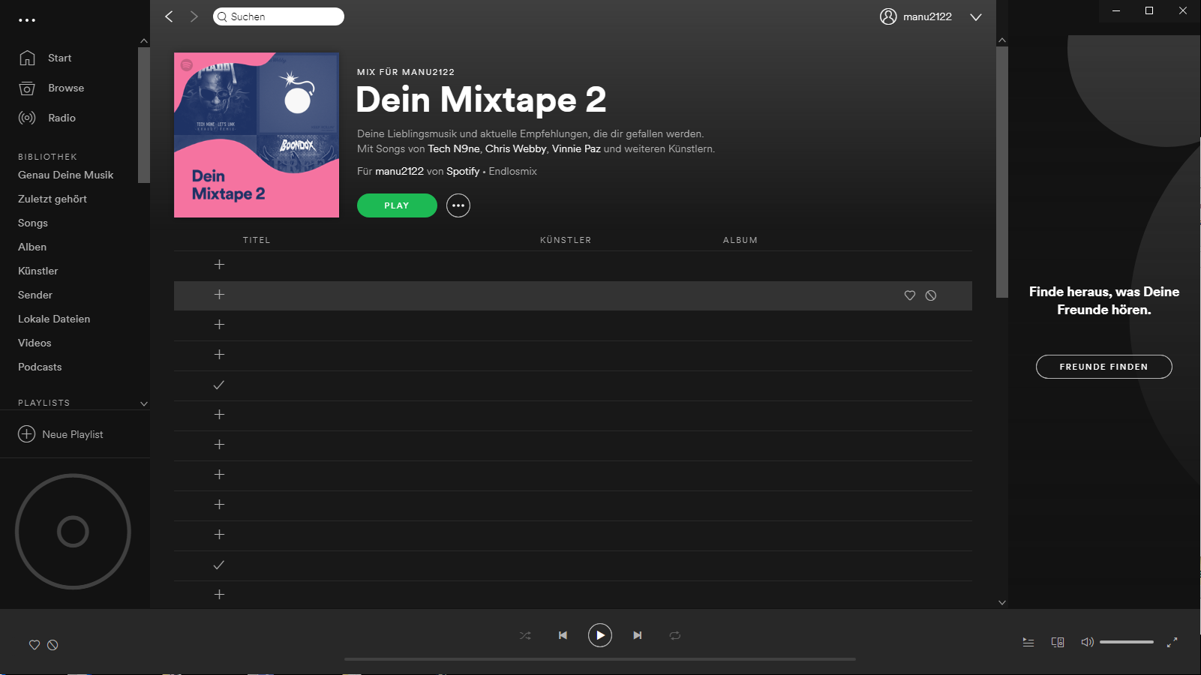Click the queue icon in the player bar

click(x=1028, y=642)
